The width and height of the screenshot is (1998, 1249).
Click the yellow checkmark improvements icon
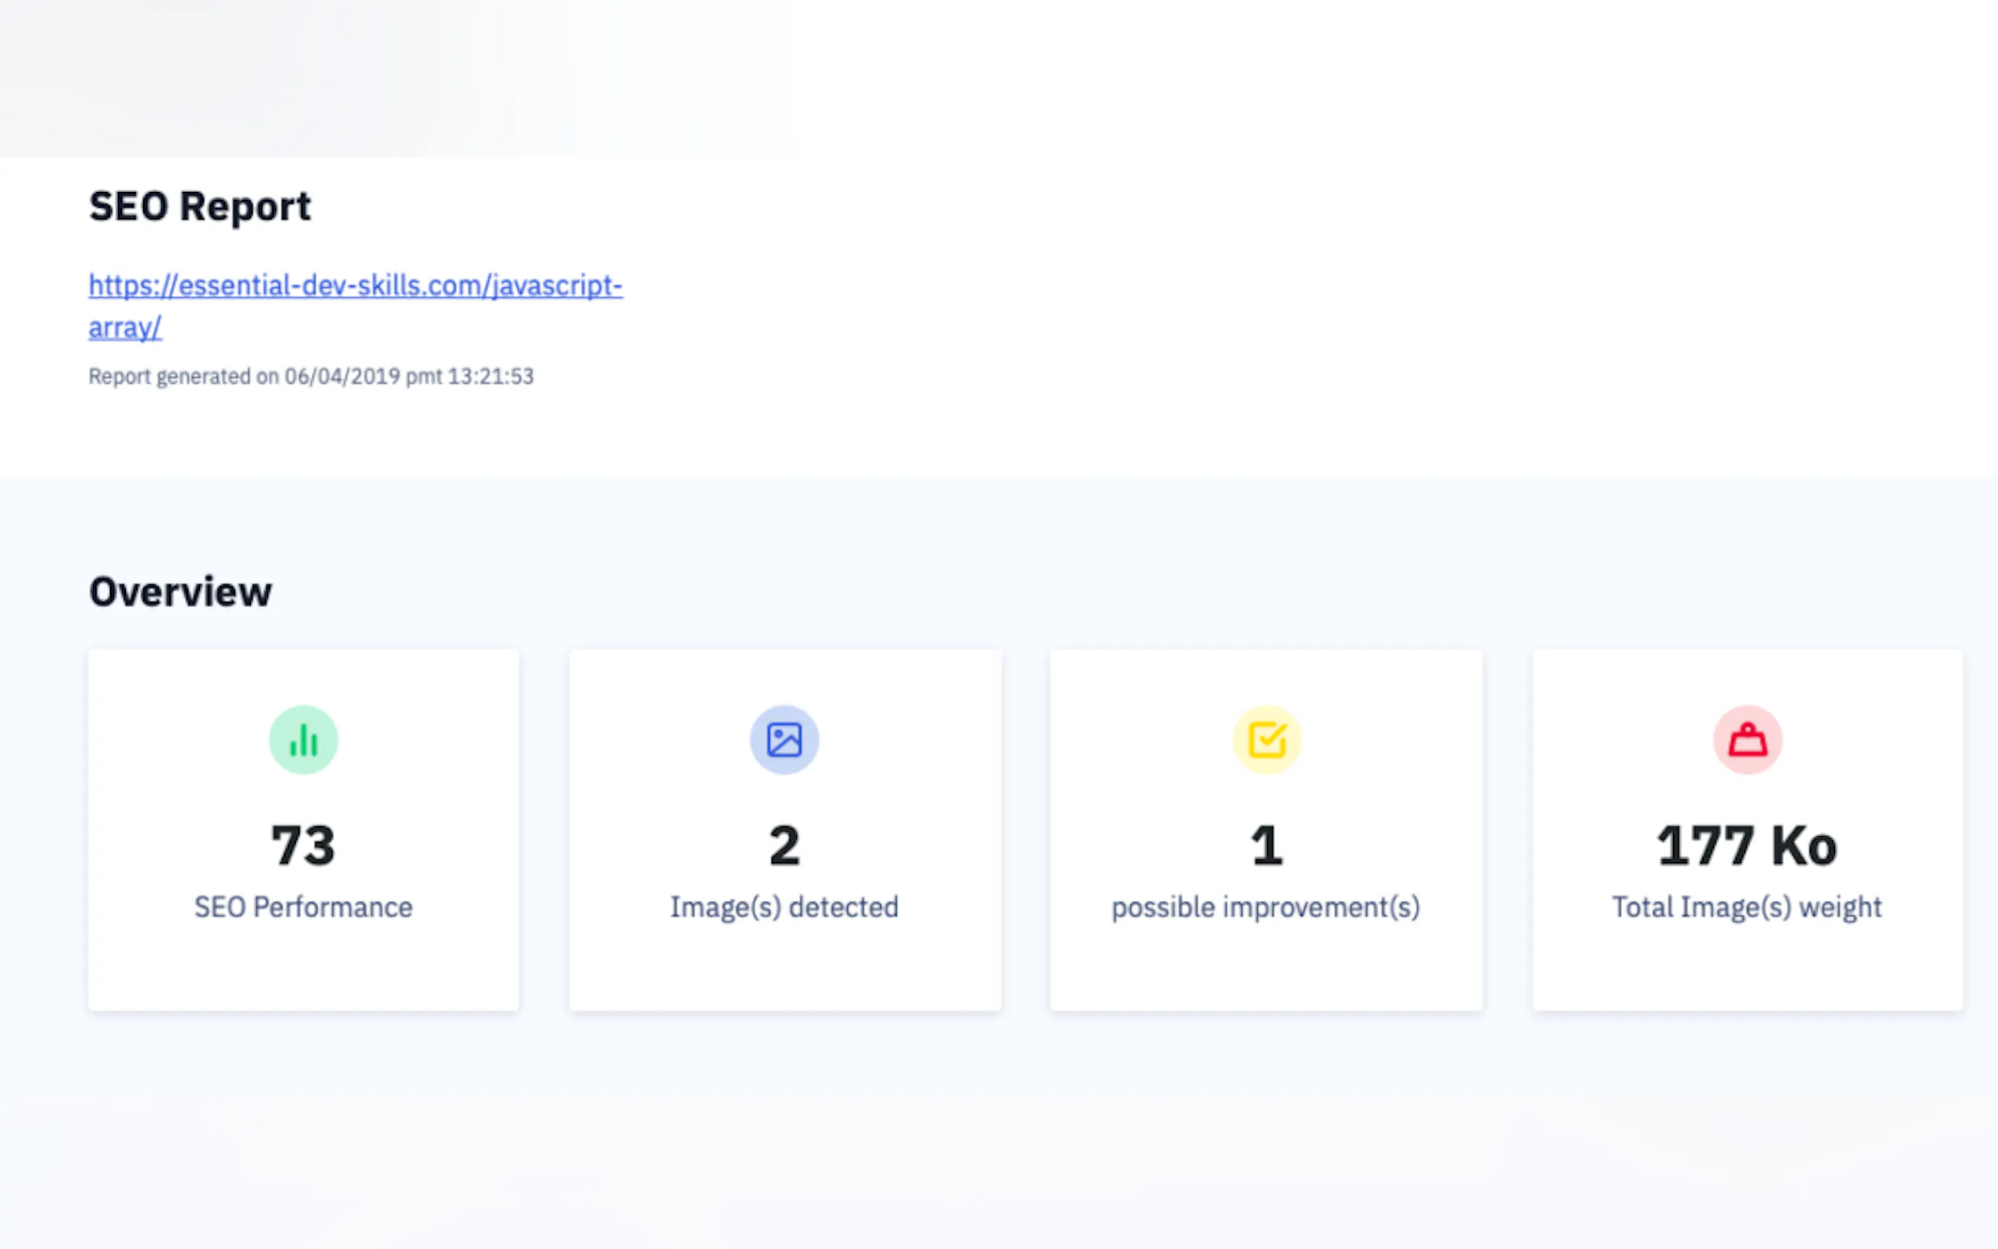click(x=1266, y=739)
